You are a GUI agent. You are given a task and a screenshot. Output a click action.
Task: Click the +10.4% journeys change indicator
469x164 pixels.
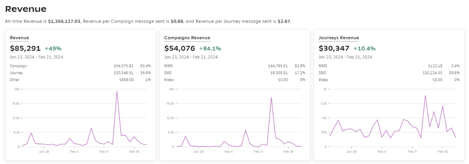pos(364,49)
